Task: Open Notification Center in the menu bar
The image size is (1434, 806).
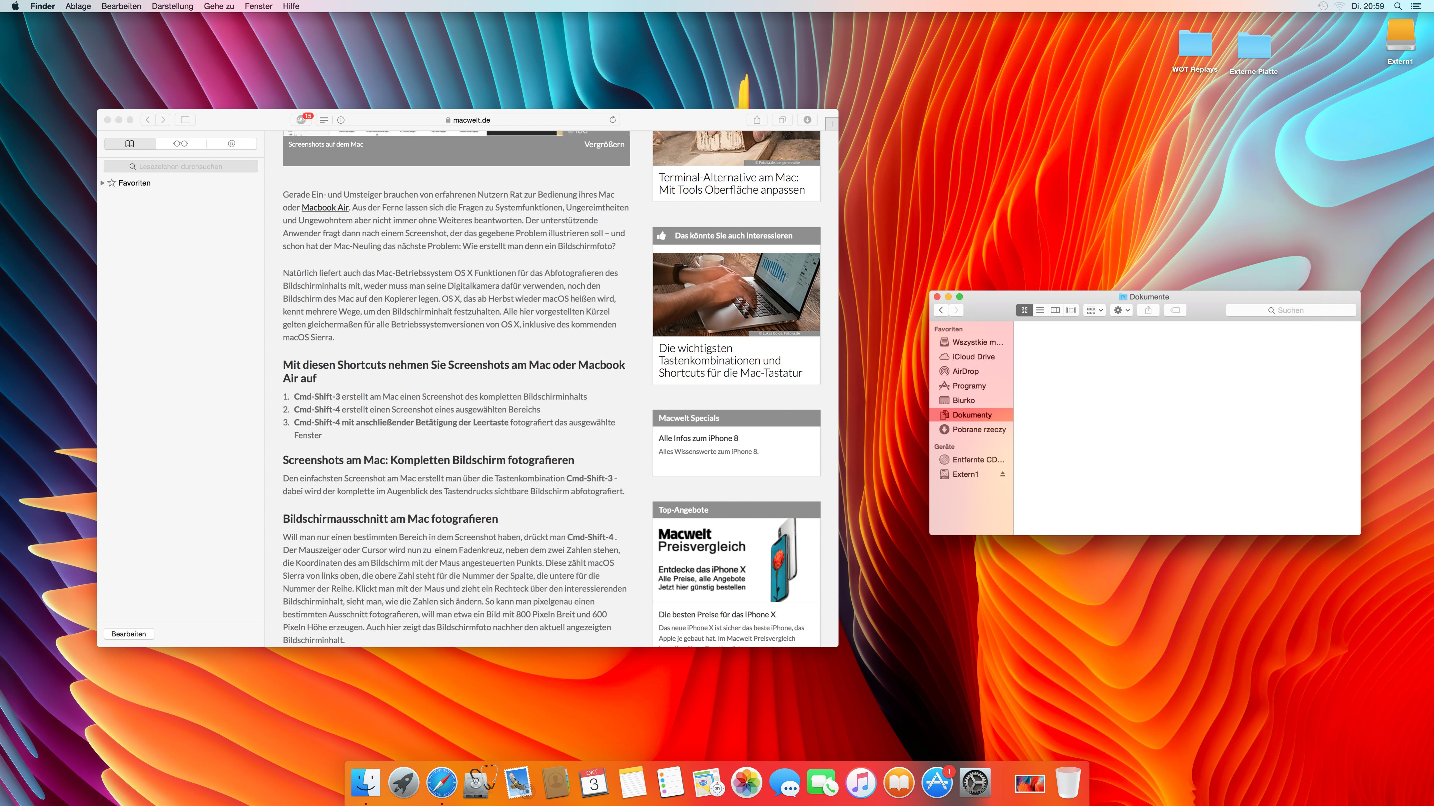Action: pyautogui.click(x=1416, y=6)
